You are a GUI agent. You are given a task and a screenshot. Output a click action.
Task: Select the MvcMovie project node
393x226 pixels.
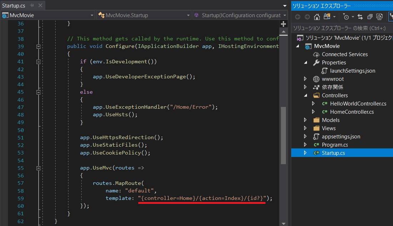(x=327, y=46)
